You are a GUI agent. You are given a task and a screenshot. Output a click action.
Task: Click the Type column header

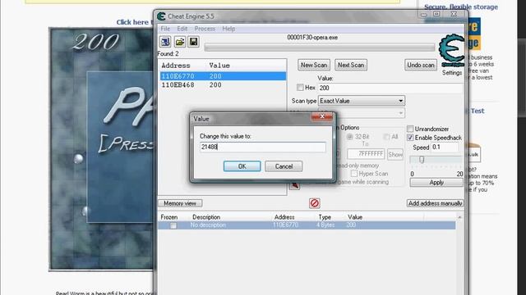[x=325, y=217]
